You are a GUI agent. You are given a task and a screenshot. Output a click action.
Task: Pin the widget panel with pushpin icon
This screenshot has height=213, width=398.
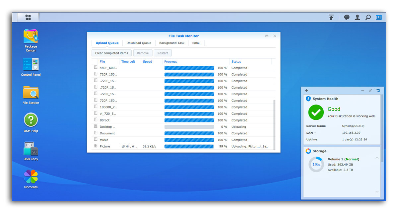370,90
